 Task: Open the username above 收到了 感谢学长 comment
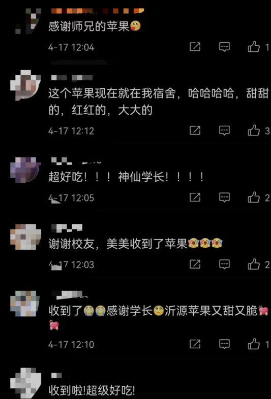(x=69, y=294)
